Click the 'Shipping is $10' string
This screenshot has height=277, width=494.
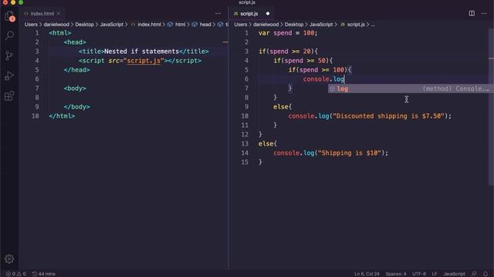coord(350,153)
